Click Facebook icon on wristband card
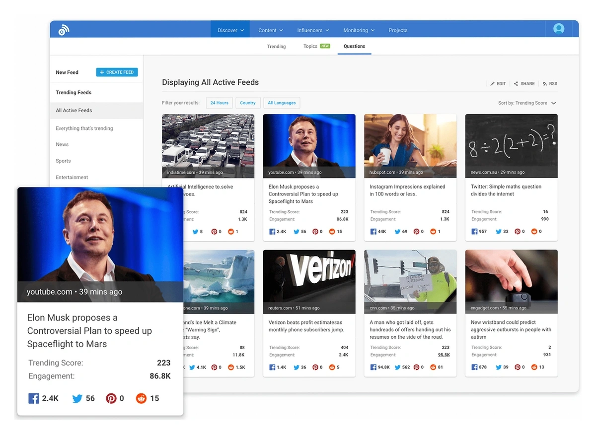This screenshot has width=596, height=433. click(x=474, y=368)
